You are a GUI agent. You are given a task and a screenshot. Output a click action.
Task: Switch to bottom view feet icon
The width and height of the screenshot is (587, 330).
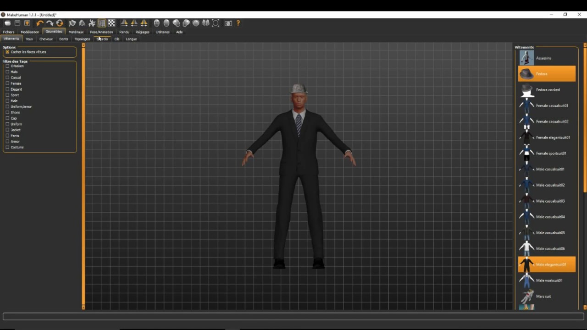205,23
